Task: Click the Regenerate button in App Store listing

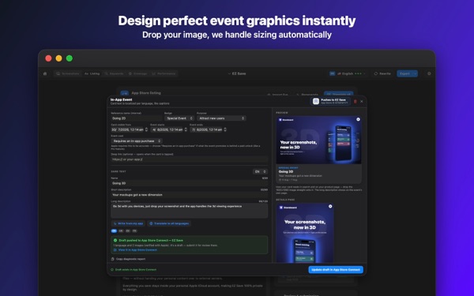Action: 307,95
